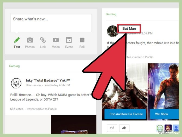Click the Poll chart icon
Screen dimensions: 182x137
(x=82, y=40)
